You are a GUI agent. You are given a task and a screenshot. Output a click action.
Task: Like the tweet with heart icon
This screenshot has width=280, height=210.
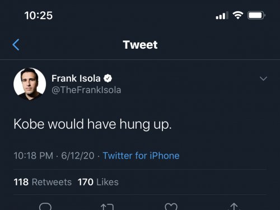point(171,207)
